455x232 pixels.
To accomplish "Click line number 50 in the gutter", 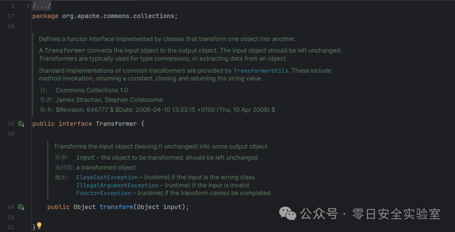I will click(x=11, y=217).
